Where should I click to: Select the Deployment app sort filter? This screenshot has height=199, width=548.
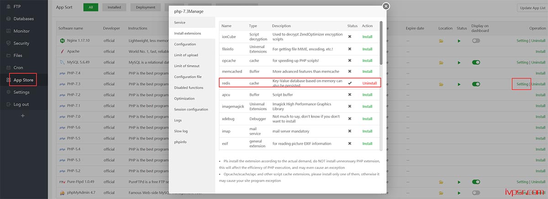(x=146, y=7)
